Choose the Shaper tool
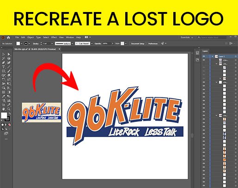 pos(4,75)
